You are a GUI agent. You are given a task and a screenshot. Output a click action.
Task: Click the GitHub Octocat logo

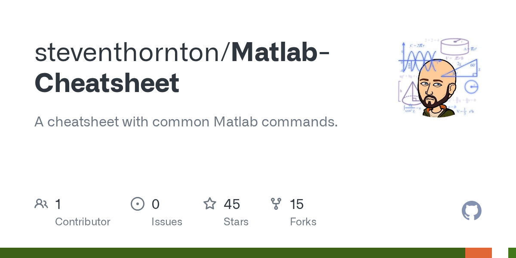[x=471, y=211]
